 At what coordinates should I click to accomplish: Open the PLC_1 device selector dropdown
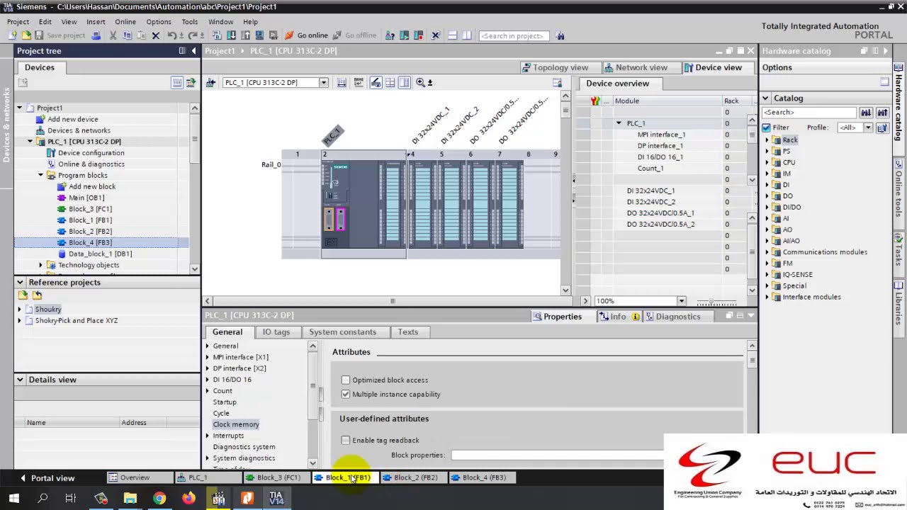click(x=324, y=83)
